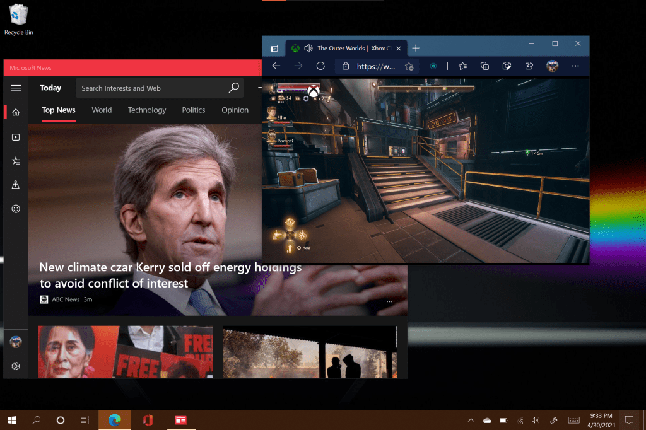Add this page to favorites in address bar
The height and width of the screenshot is (430, 646).
pyautogui.click(x=409, y=66)
